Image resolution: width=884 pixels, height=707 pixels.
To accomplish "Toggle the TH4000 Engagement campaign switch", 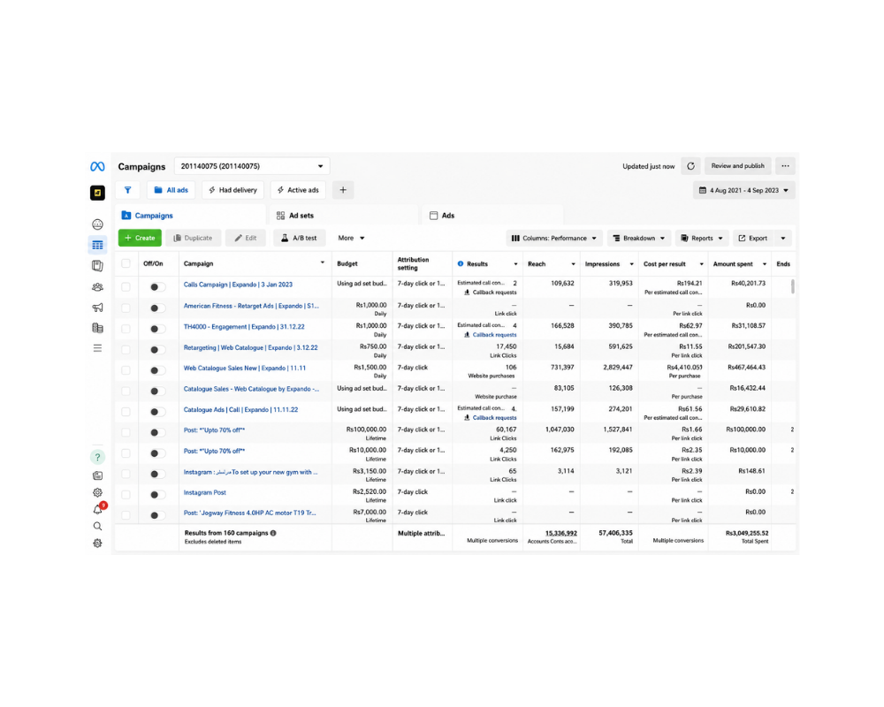I will click(156, 329).
